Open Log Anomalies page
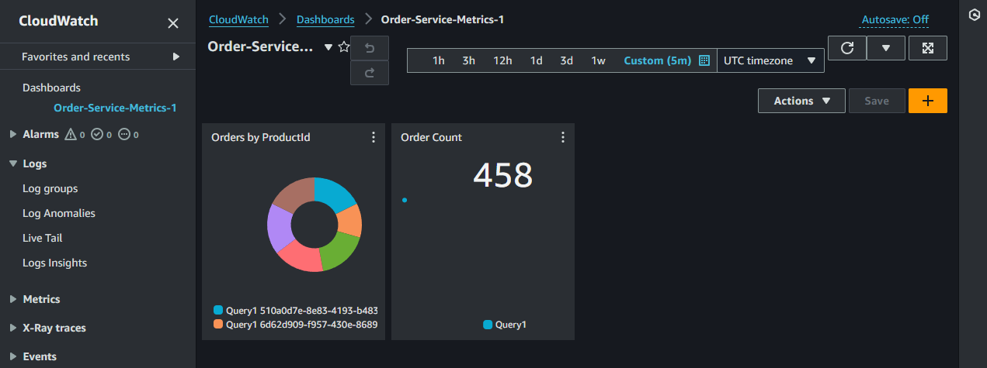The height and width of the screenshot is (368, 987). pos(59,214)
